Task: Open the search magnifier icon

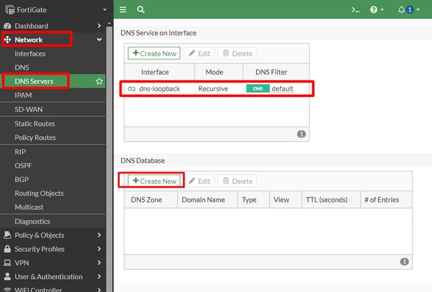Action: point(141,10)
